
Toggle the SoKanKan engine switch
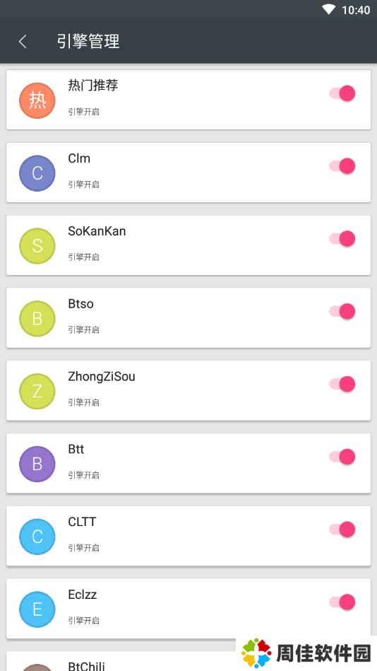[x=342, y=239]
